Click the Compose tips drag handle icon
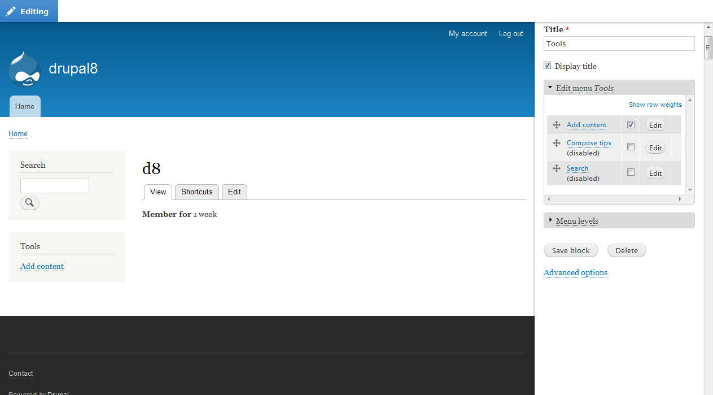 click(x=557, y=143)
